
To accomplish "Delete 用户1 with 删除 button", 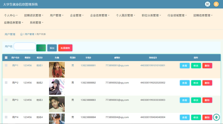I will 207,66.
